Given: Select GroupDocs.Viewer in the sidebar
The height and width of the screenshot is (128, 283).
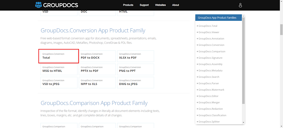Looking at the screenshot, I should 209,32.
